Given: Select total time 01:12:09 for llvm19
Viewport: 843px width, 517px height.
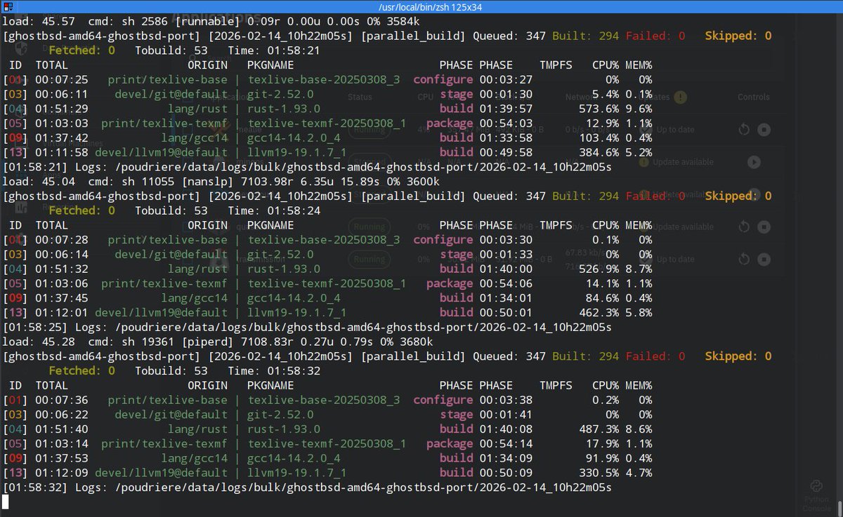Looking at the screenshot, I should pos(62,473).
